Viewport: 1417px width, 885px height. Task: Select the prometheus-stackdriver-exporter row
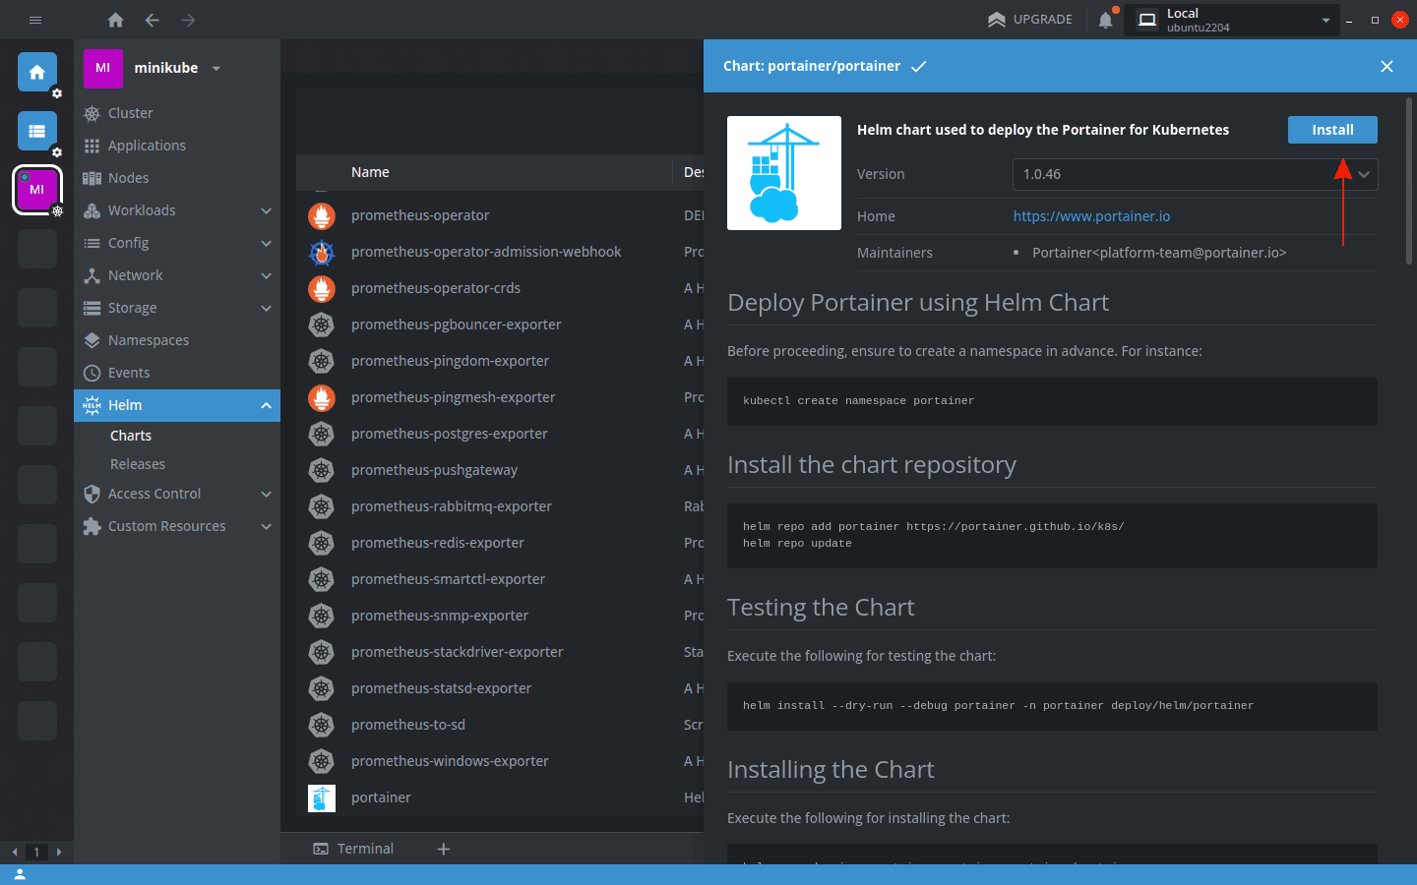point(500,652)
